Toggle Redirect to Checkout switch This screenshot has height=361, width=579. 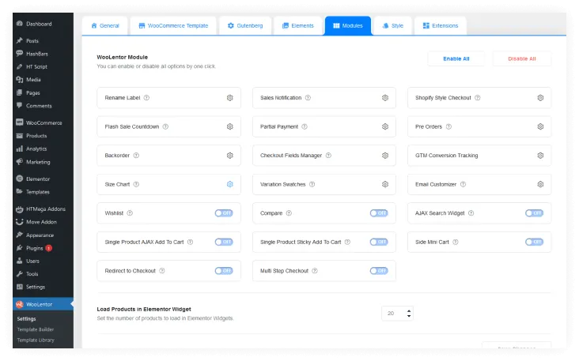pos(224,271)
